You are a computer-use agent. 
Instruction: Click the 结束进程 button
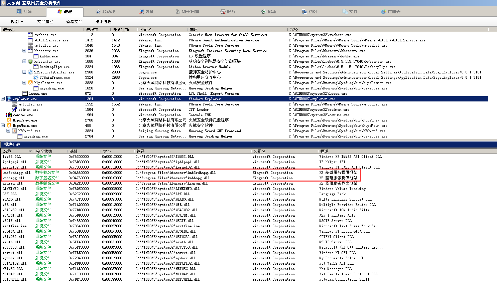(x=103, y=21)
